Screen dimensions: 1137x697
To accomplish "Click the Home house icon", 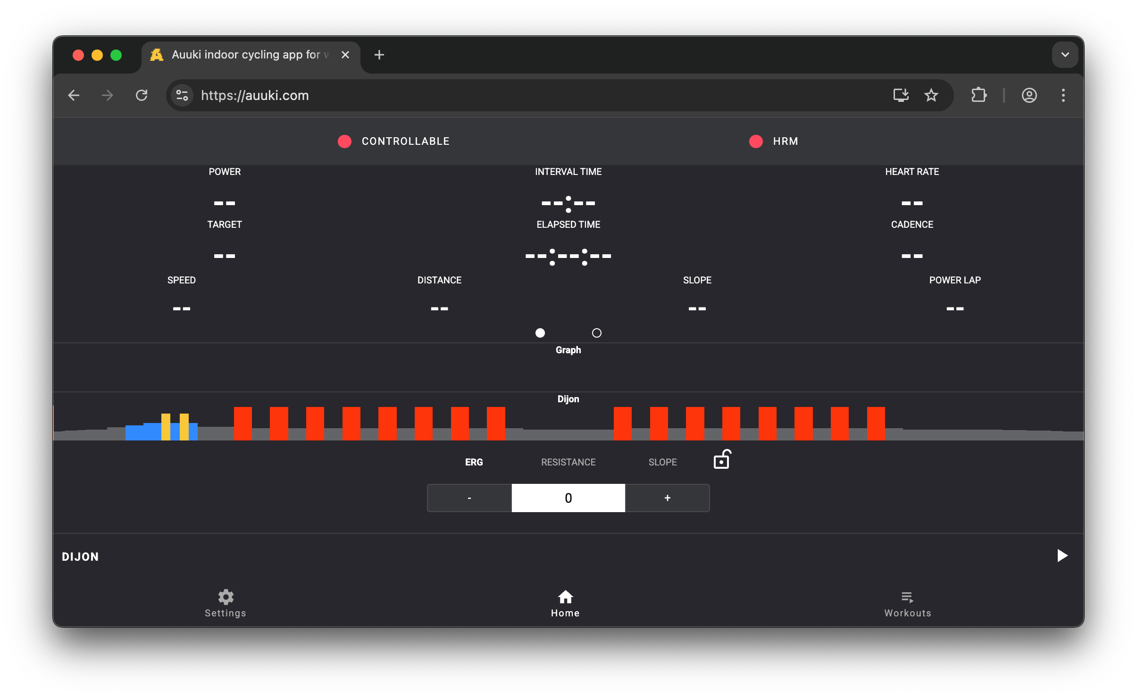I will (x=565, y=597).
